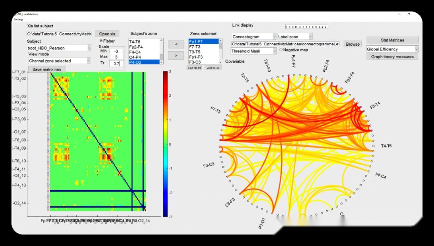Toggle the Fisher radio button
The height and width of the screenshot is (246, 434).
pos(101,41)
